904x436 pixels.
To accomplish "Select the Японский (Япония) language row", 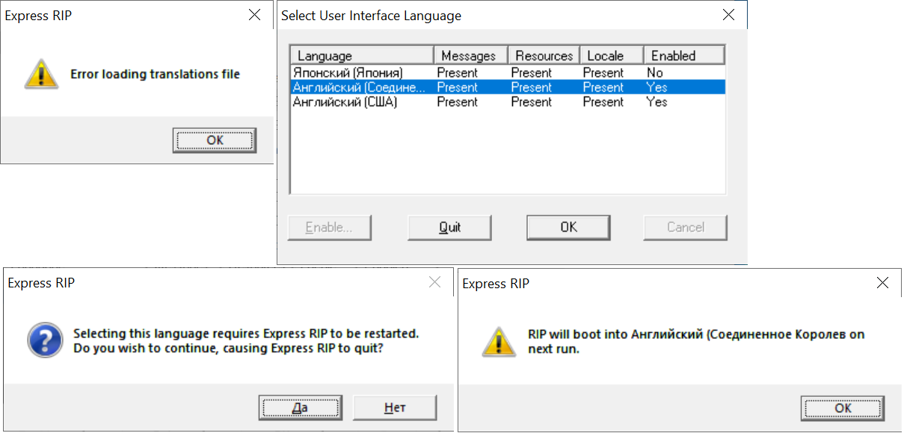I will click(507, 72).
